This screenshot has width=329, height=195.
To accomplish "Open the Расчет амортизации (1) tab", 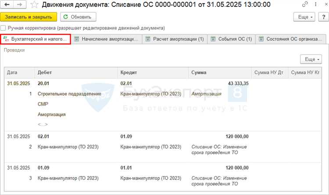I will 175,39.
